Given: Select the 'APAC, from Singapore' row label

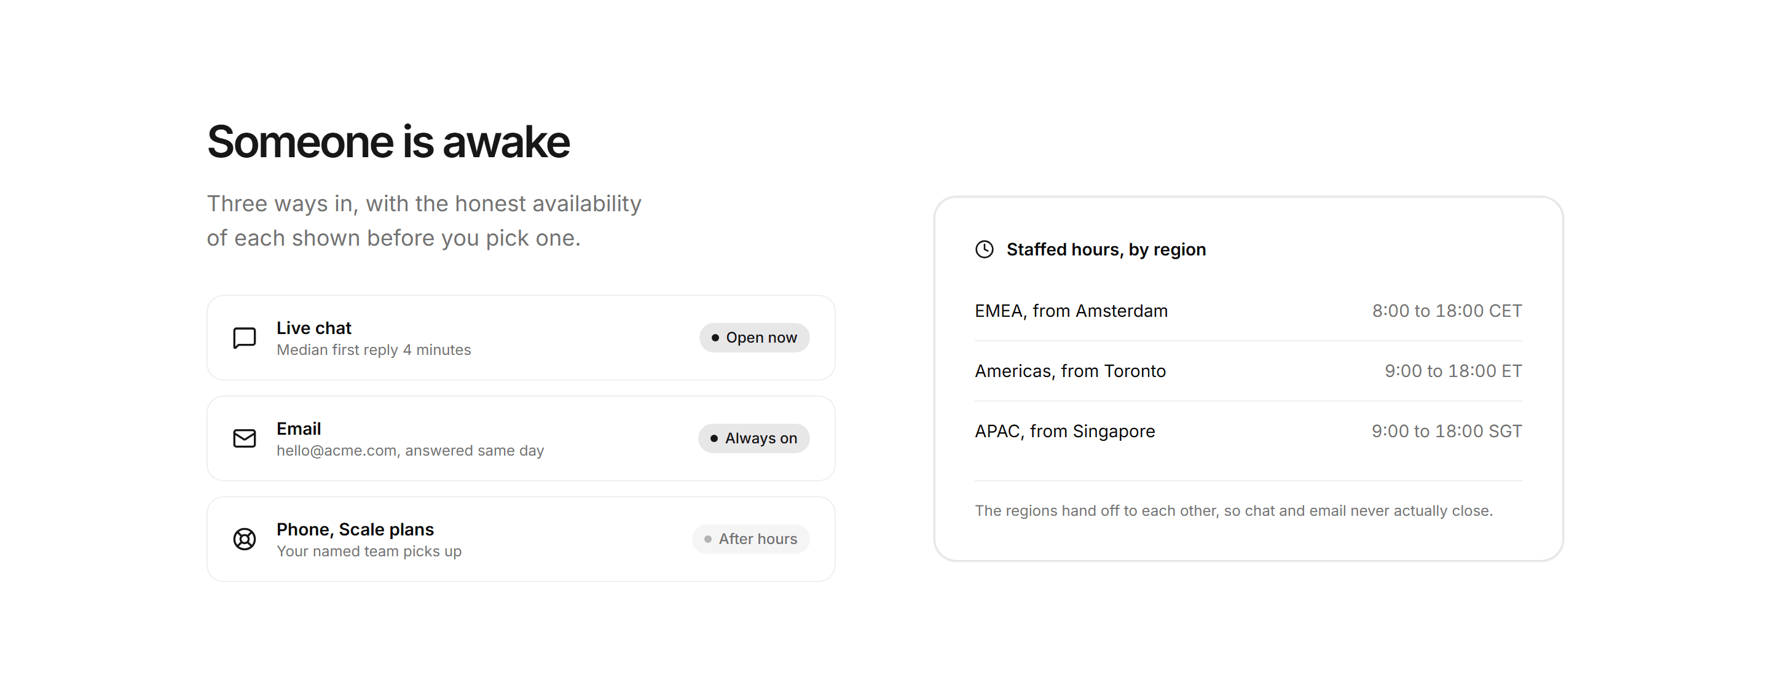Looking at the screenshot, I should pyautogui.click(x=1065, y=432).
